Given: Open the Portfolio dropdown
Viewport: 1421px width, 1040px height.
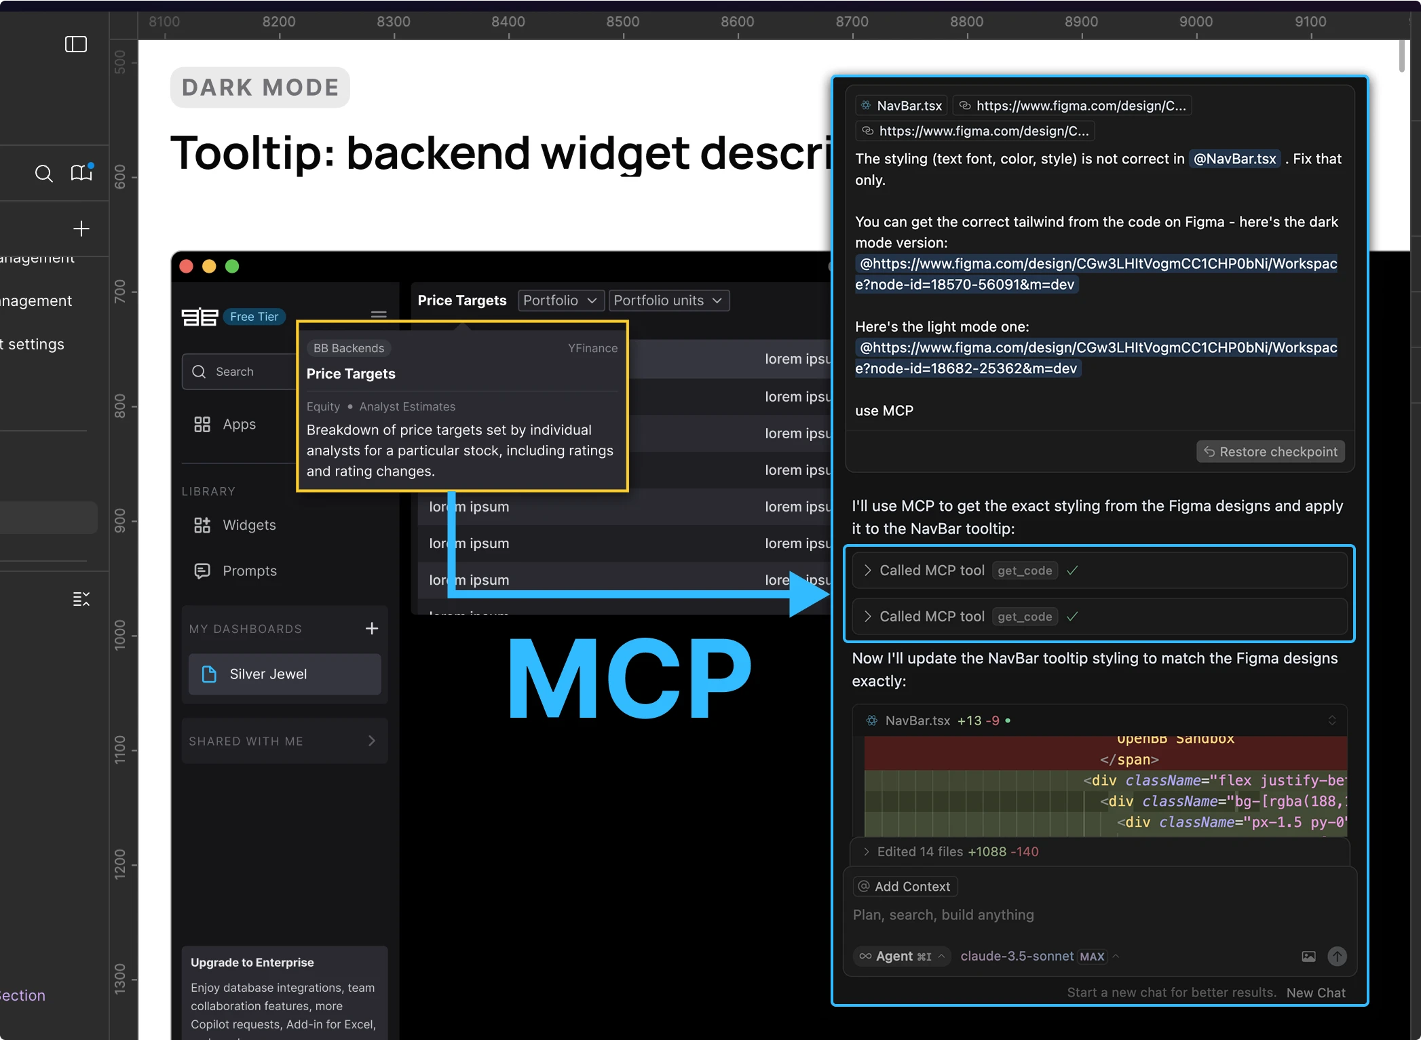Looking at the screenshot, I should point(560,301).
